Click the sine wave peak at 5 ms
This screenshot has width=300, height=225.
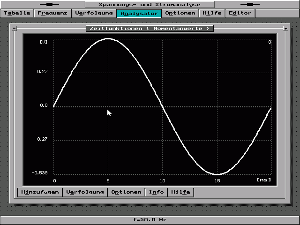click(x=108, y=38)
